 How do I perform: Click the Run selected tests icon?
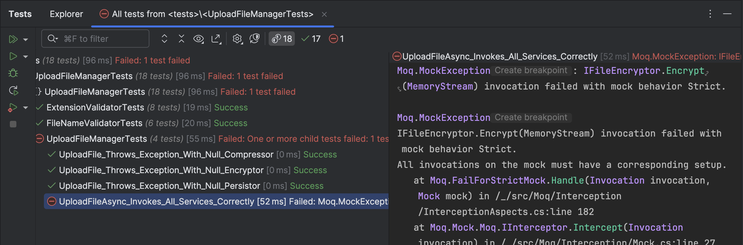[x=13, y=57]
